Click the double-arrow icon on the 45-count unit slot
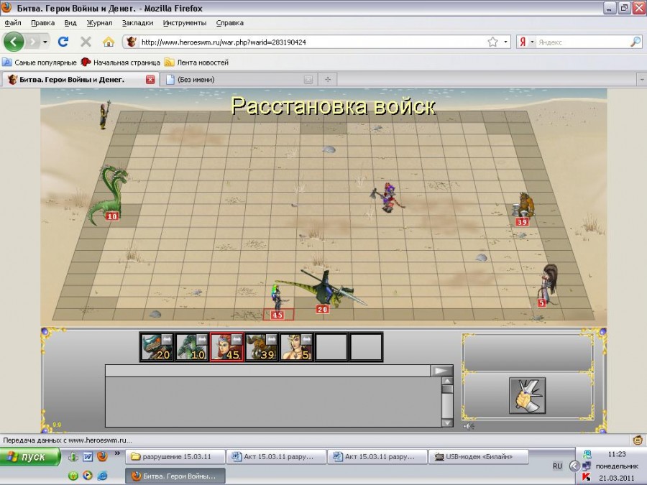The image size is (647, 485). click(x=237, y=339)
